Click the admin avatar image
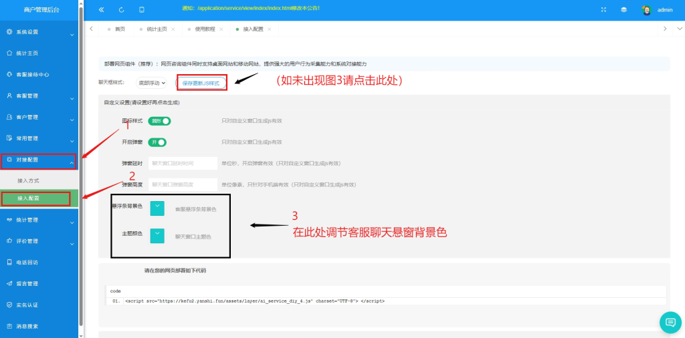 [x=647, y=10]
